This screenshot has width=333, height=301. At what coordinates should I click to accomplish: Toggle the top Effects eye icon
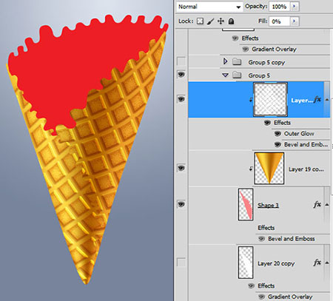235,38
